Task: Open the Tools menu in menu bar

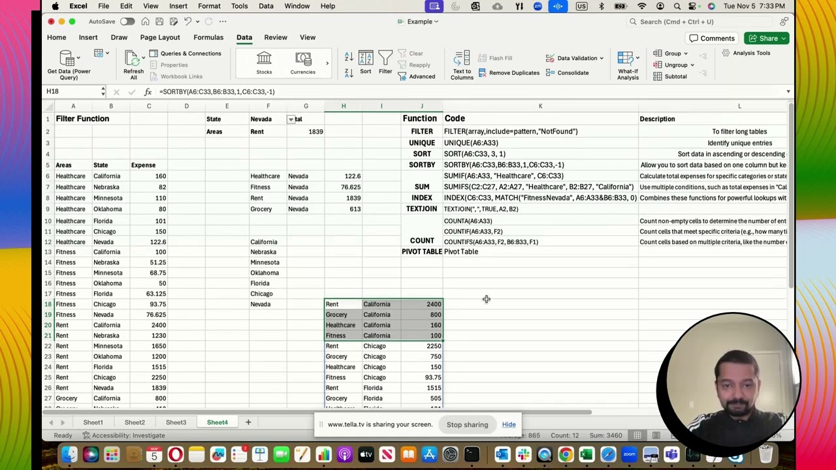Action: (x=239, y=6)
